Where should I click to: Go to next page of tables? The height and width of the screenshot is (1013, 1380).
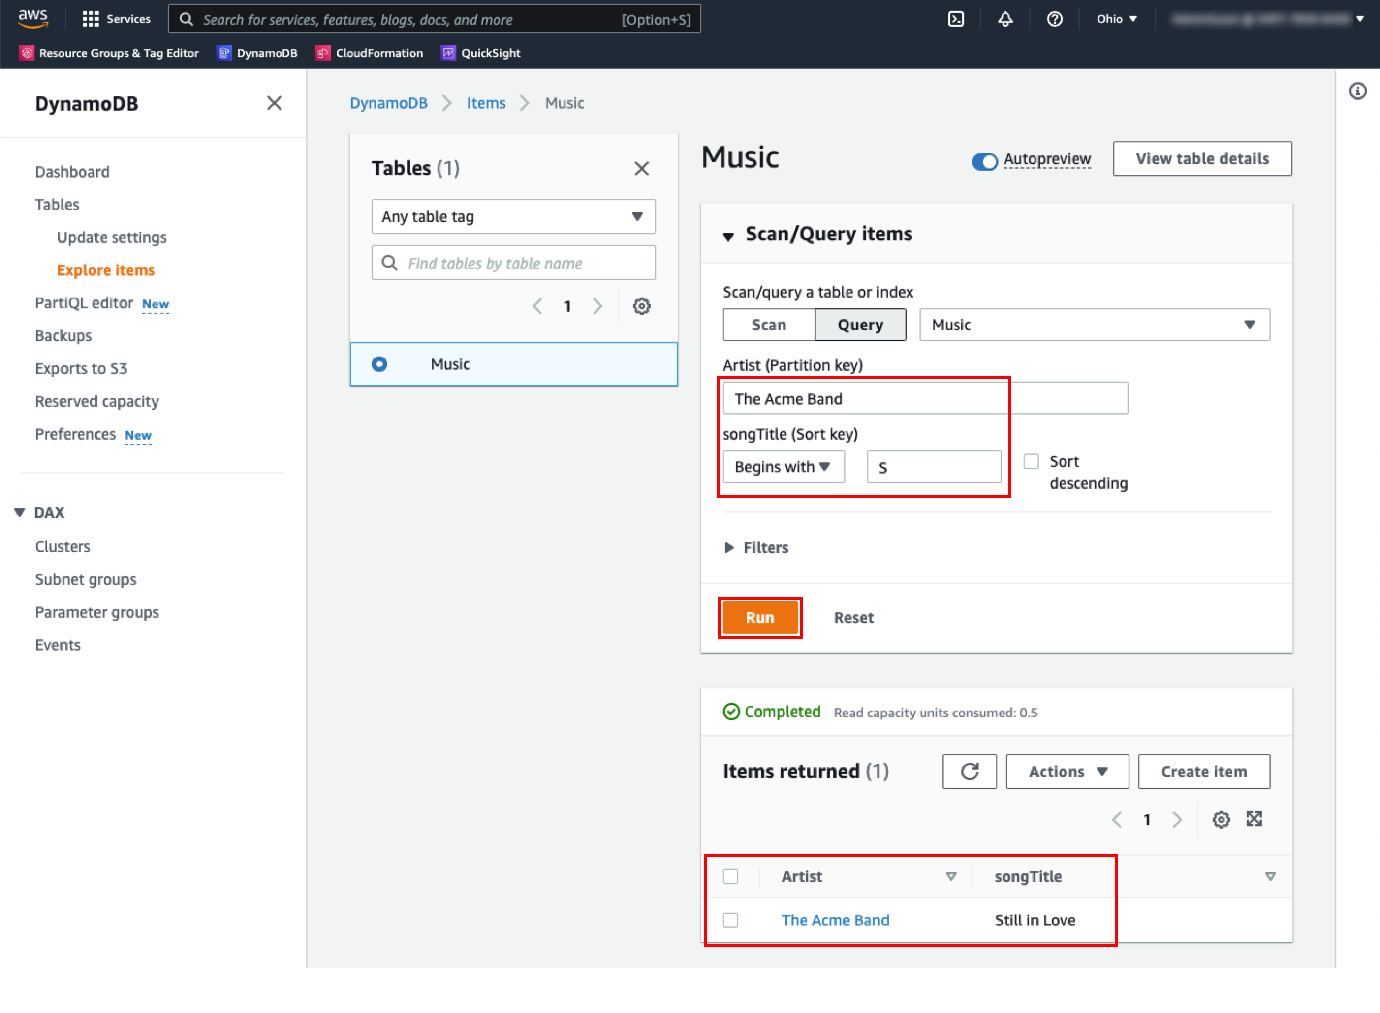tap(597, 306)
